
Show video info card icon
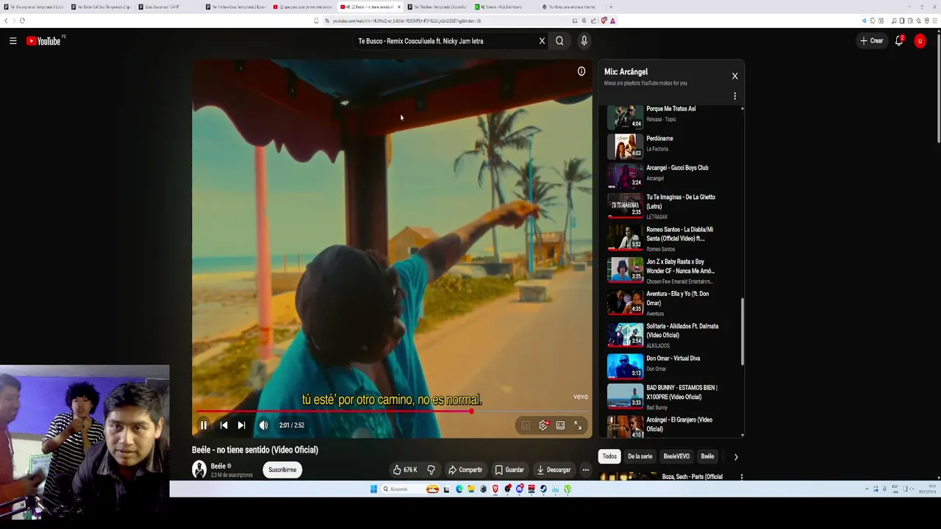tap(581, 71)
